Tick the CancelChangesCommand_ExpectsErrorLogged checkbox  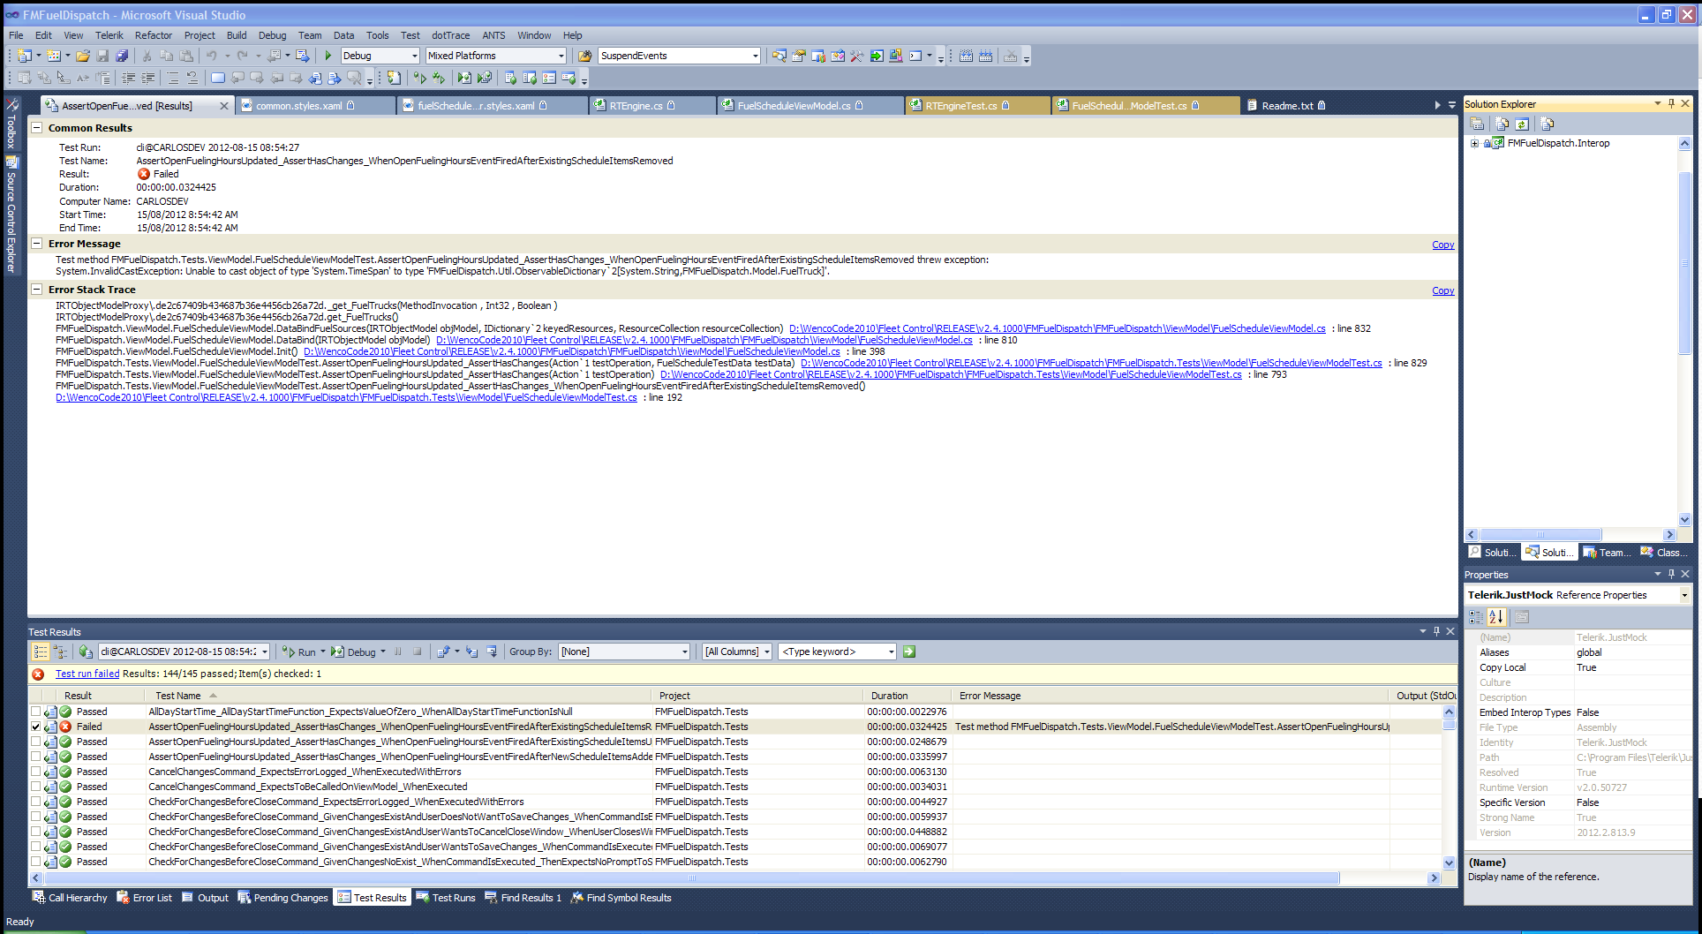pos(36,772)
